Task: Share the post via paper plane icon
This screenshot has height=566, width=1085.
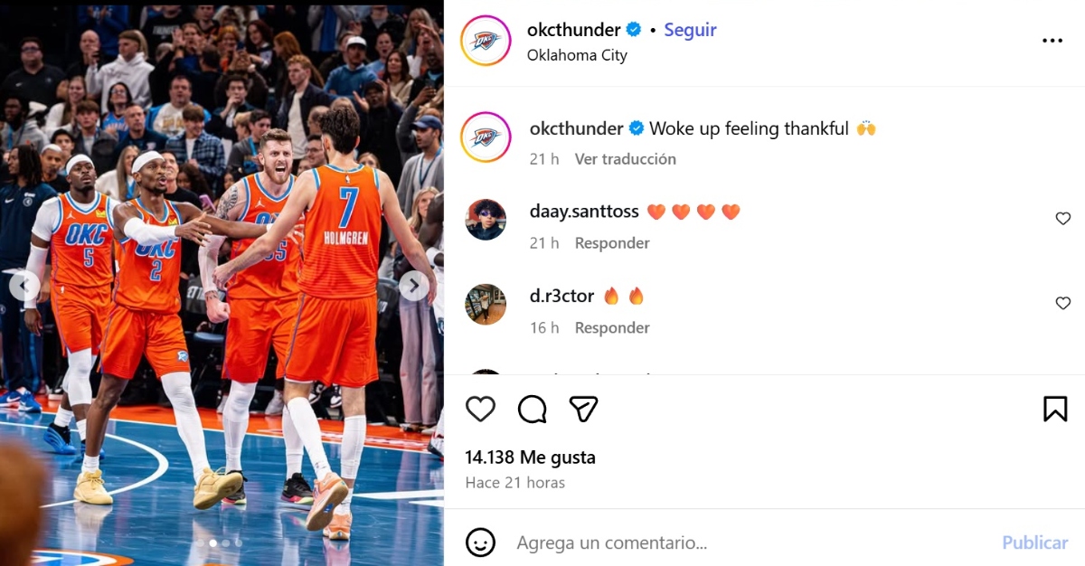Action: click(x=584, y=409)
